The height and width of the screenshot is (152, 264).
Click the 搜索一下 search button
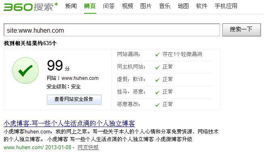tap(241, 30)
